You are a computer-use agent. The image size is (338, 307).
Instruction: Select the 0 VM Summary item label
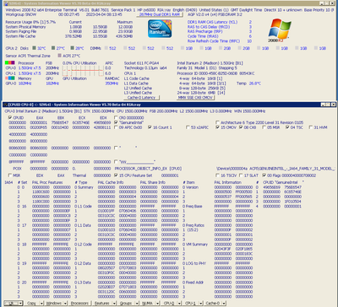pos(195,245)
